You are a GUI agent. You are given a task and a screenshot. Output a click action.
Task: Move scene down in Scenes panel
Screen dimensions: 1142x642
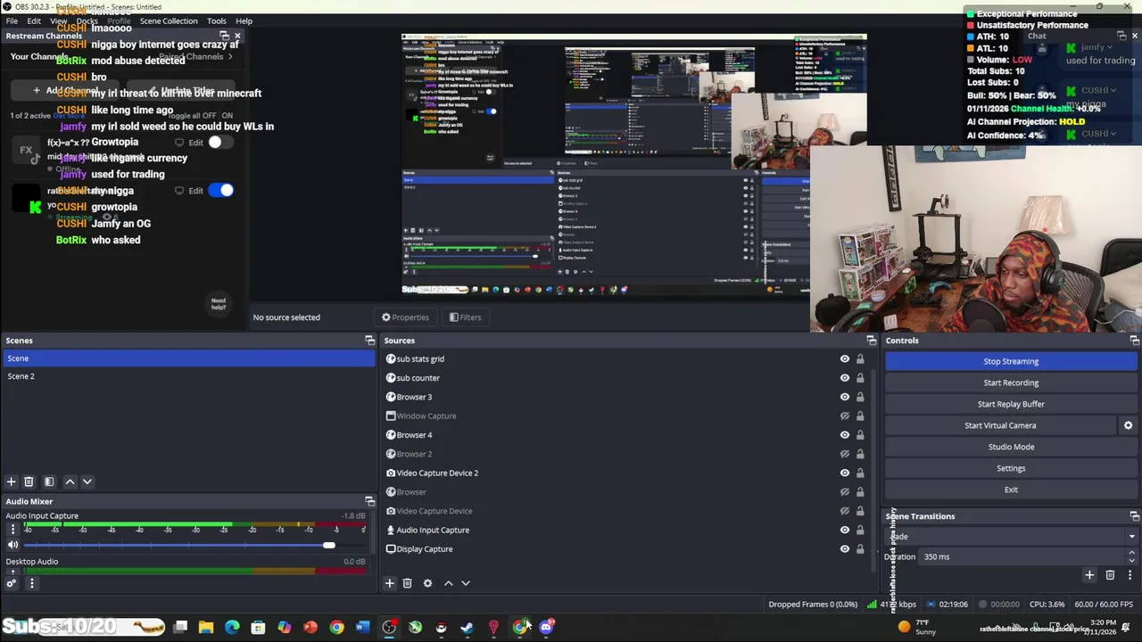click(x=87, y=481)
